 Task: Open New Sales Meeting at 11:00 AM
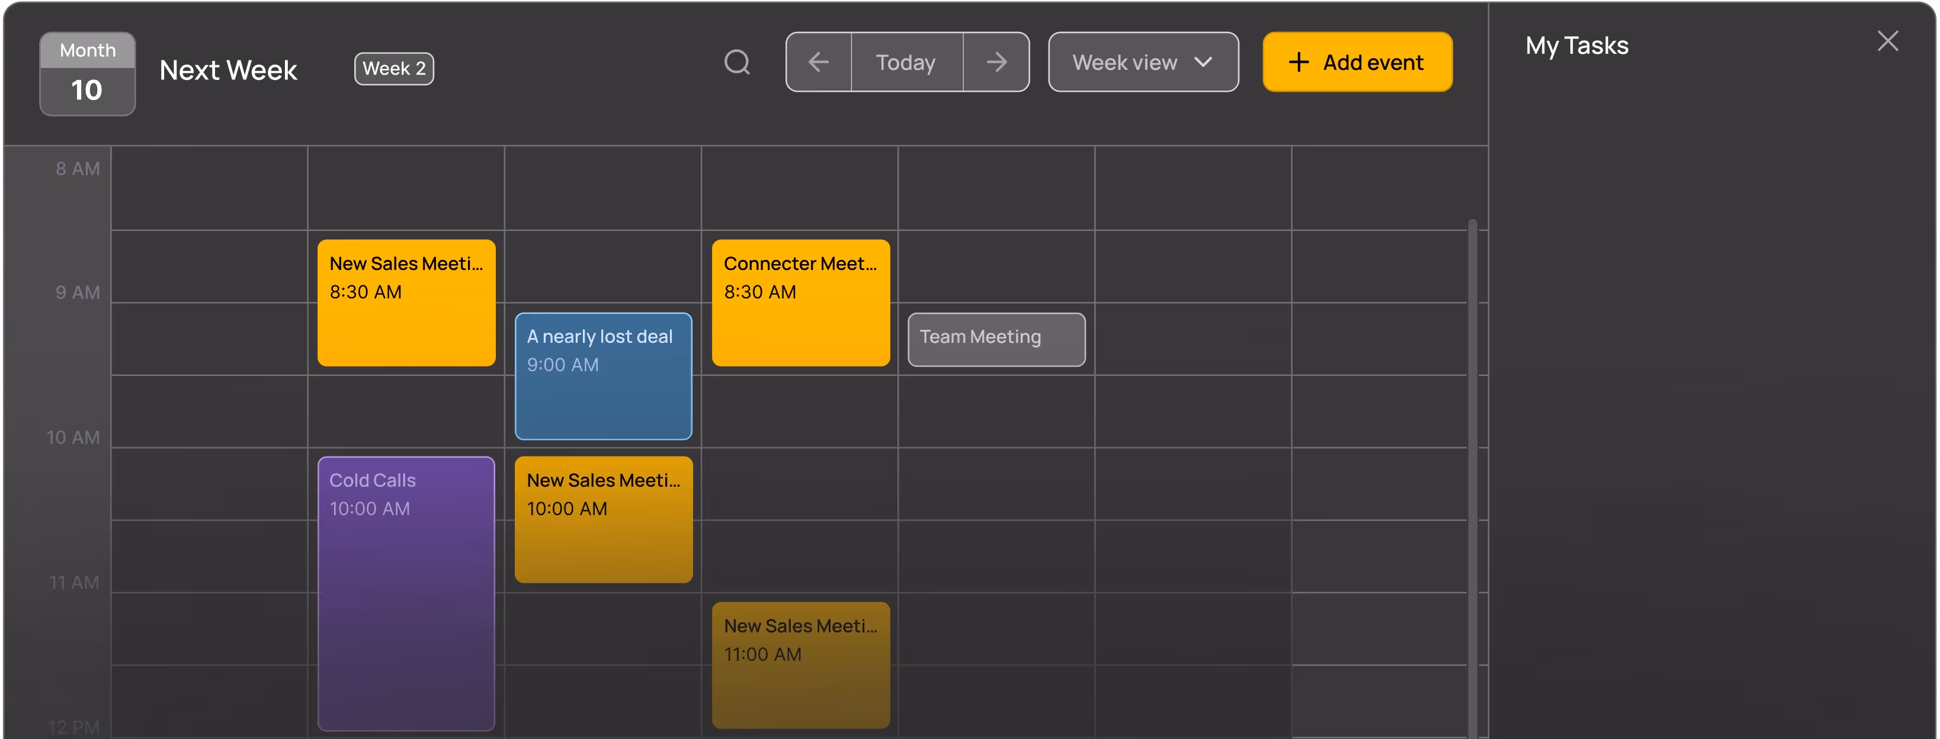pos(800,664)
